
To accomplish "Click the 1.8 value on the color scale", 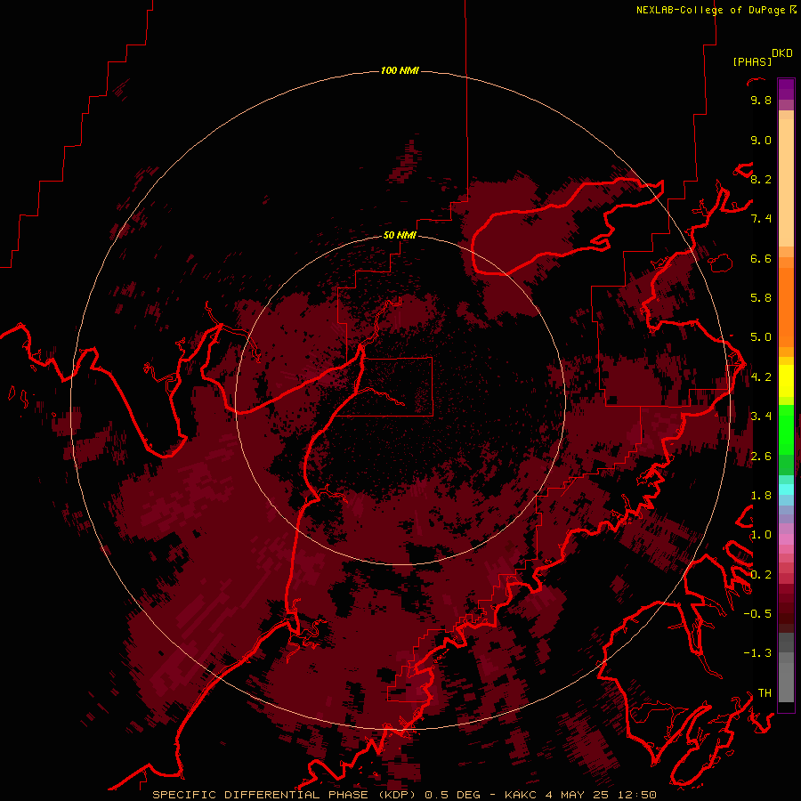I will click(x=761, y=496).
